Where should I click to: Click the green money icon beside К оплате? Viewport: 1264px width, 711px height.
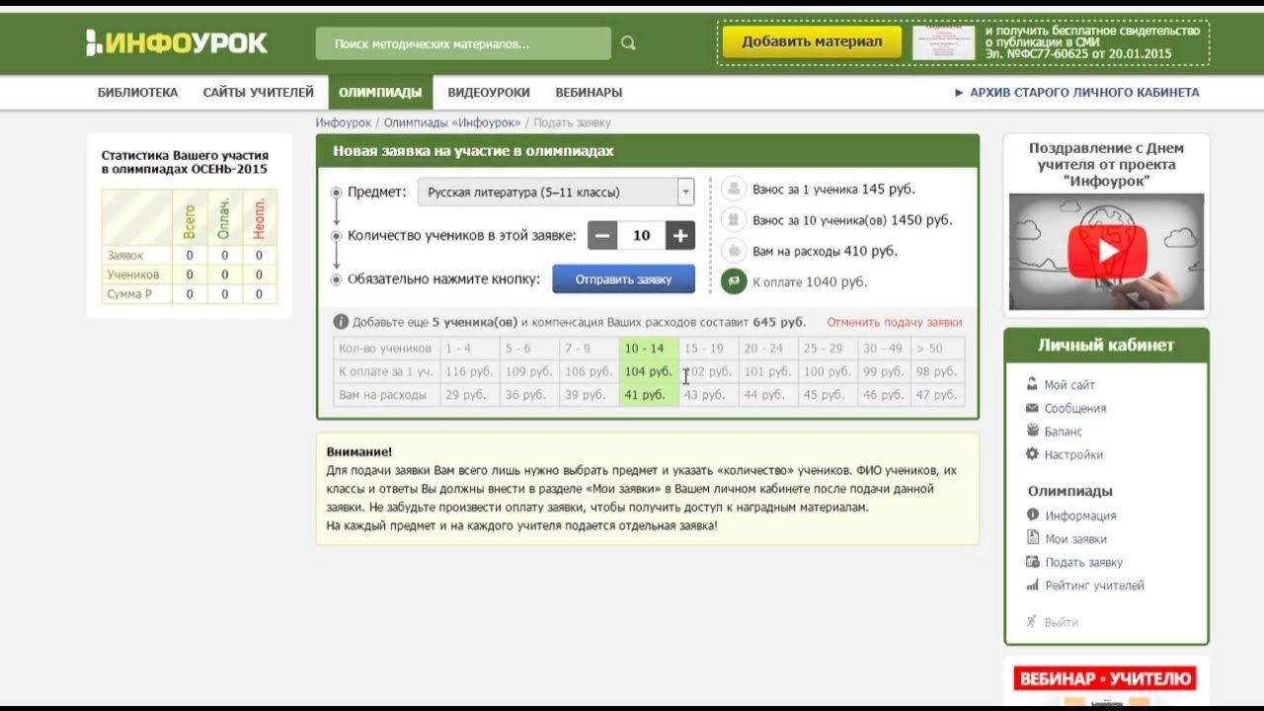coord(734,281)
